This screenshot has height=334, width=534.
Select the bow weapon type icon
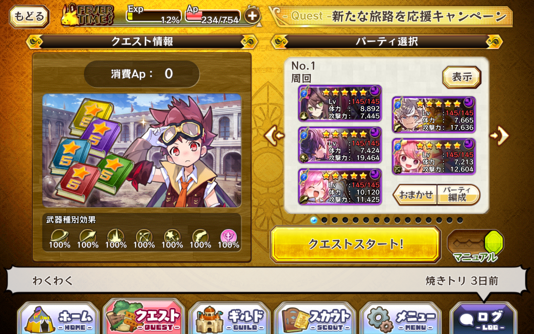click(x=144, y=236)
